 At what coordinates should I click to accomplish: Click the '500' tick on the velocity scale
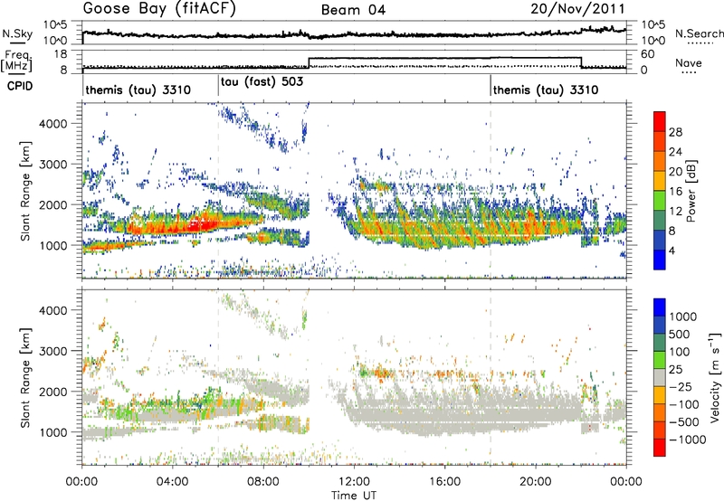click(x=680, y=334)
